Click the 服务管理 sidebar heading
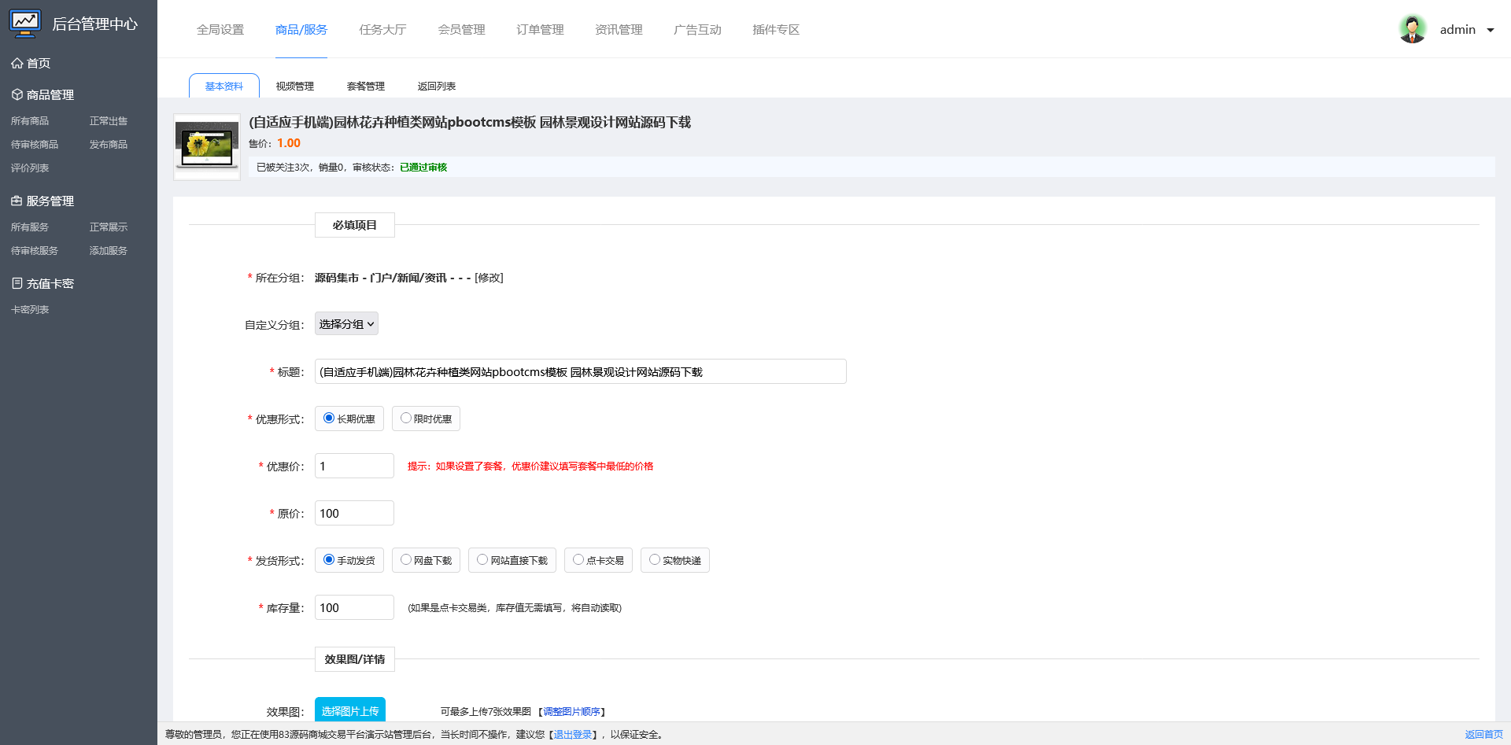This screenshot has width=1511, height=745. (x=50, y=201)
